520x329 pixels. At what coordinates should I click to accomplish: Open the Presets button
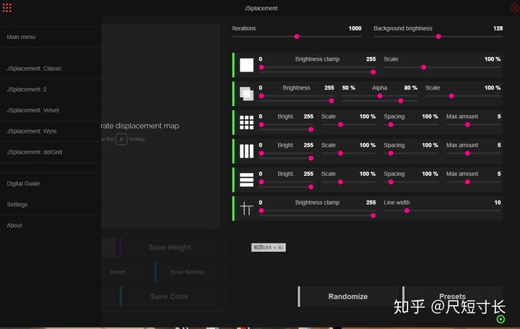pyautogui.click(x=452, y=297)
